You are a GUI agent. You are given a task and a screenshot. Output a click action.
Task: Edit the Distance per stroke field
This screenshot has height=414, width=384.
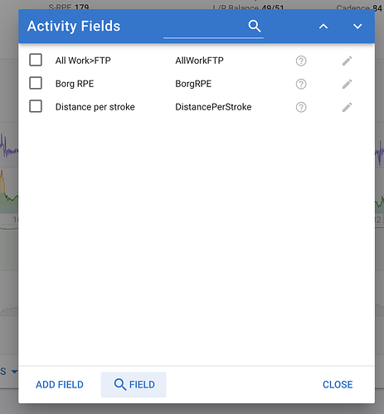pos(348,107)
